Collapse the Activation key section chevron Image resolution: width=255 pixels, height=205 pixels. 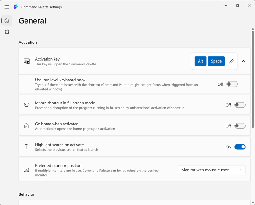point(244,61)
